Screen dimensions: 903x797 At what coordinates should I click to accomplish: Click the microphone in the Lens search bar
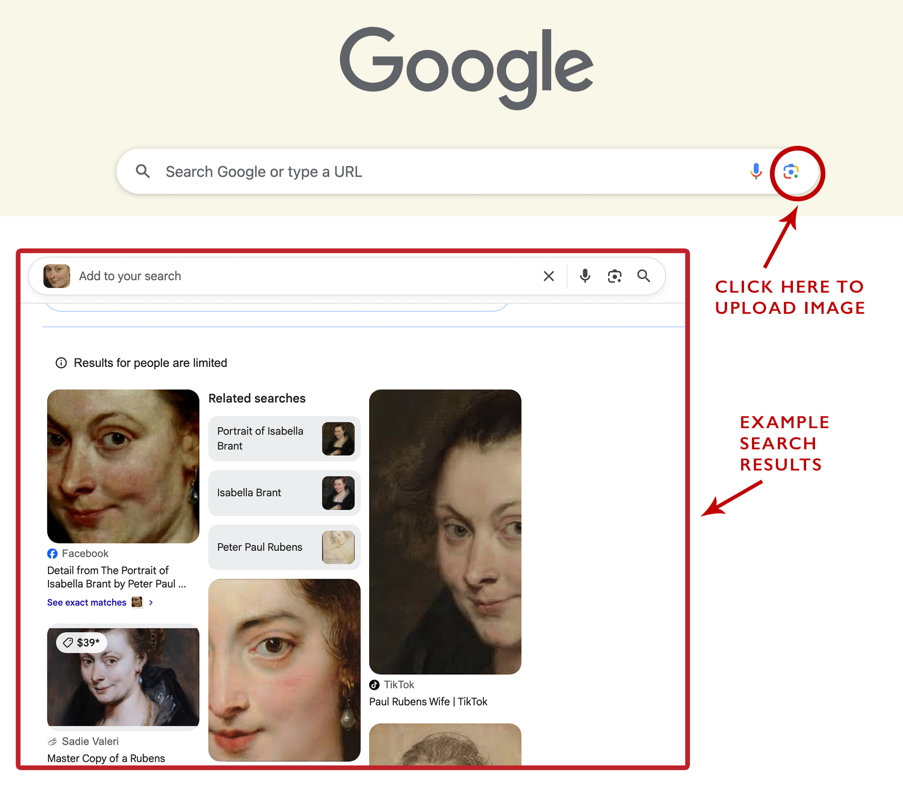pyautogui.click(x=585, y=276)
